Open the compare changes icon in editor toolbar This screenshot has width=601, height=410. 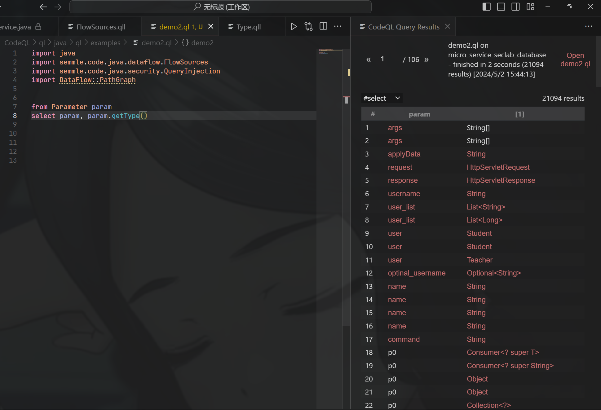tap(308, 27)
